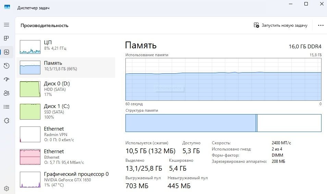Click the Диск 0 green graph thumbnail
The height and width of the screenshot is (194, 327).
30,89
